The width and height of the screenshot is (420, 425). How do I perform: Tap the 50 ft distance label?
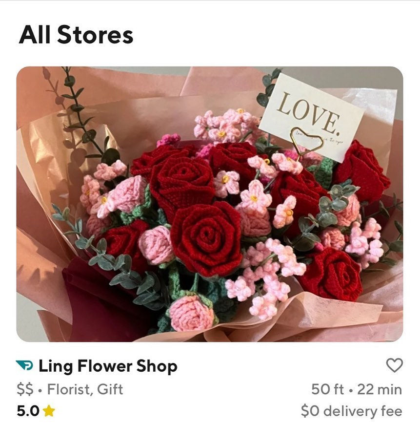327,389
